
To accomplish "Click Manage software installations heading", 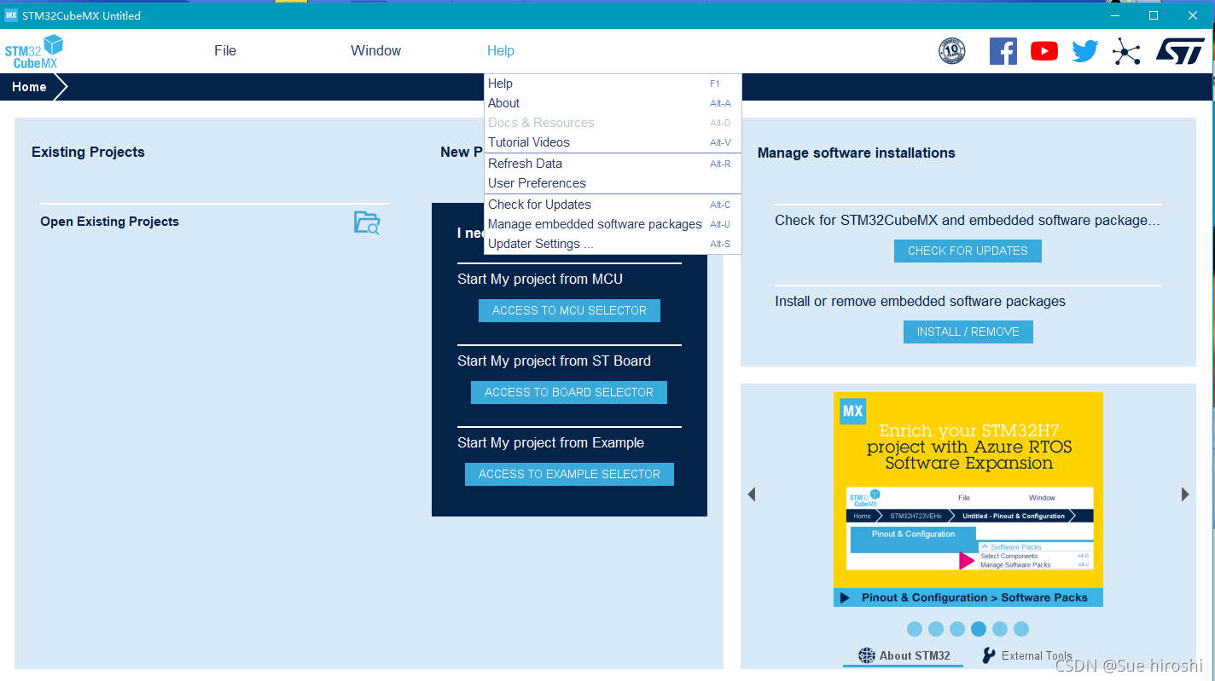I will tap(856, 153).
